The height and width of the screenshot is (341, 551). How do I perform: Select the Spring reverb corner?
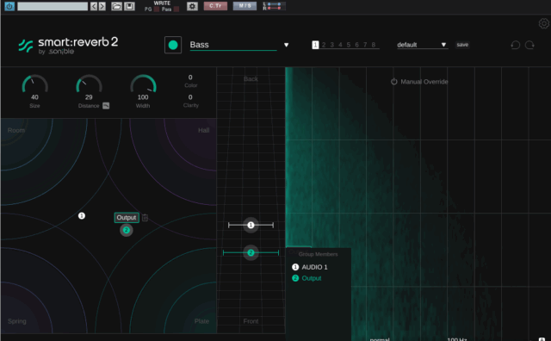click(17, 321)
